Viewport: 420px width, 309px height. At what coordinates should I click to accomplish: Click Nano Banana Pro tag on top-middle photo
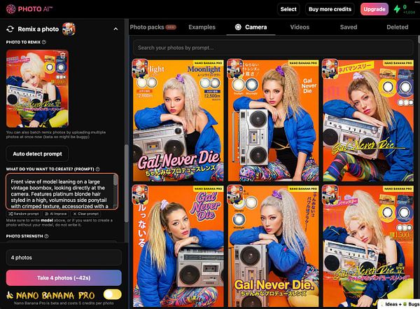pyautogui.click(x=303, y=63)
